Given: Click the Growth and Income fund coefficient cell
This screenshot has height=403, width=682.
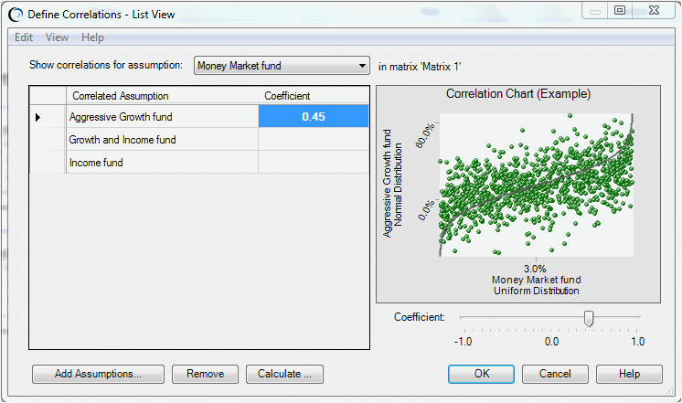Looking at the screenshot, I should click(x=314, y=140).
